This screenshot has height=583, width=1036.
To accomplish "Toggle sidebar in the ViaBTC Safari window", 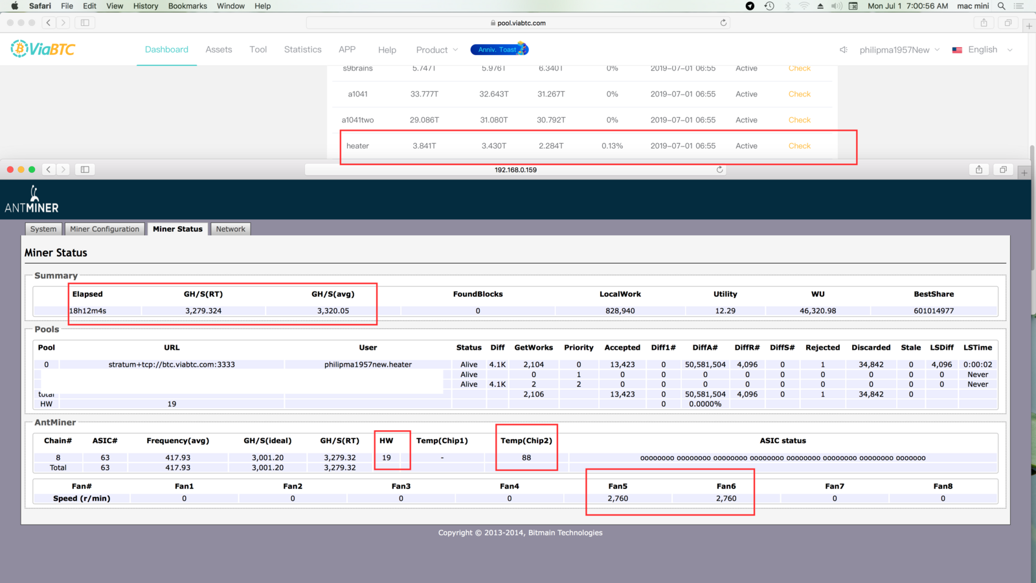I will [x=85, y=23].
